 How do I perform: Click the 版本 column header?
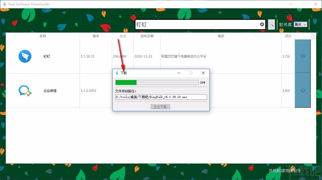[96, 36]
